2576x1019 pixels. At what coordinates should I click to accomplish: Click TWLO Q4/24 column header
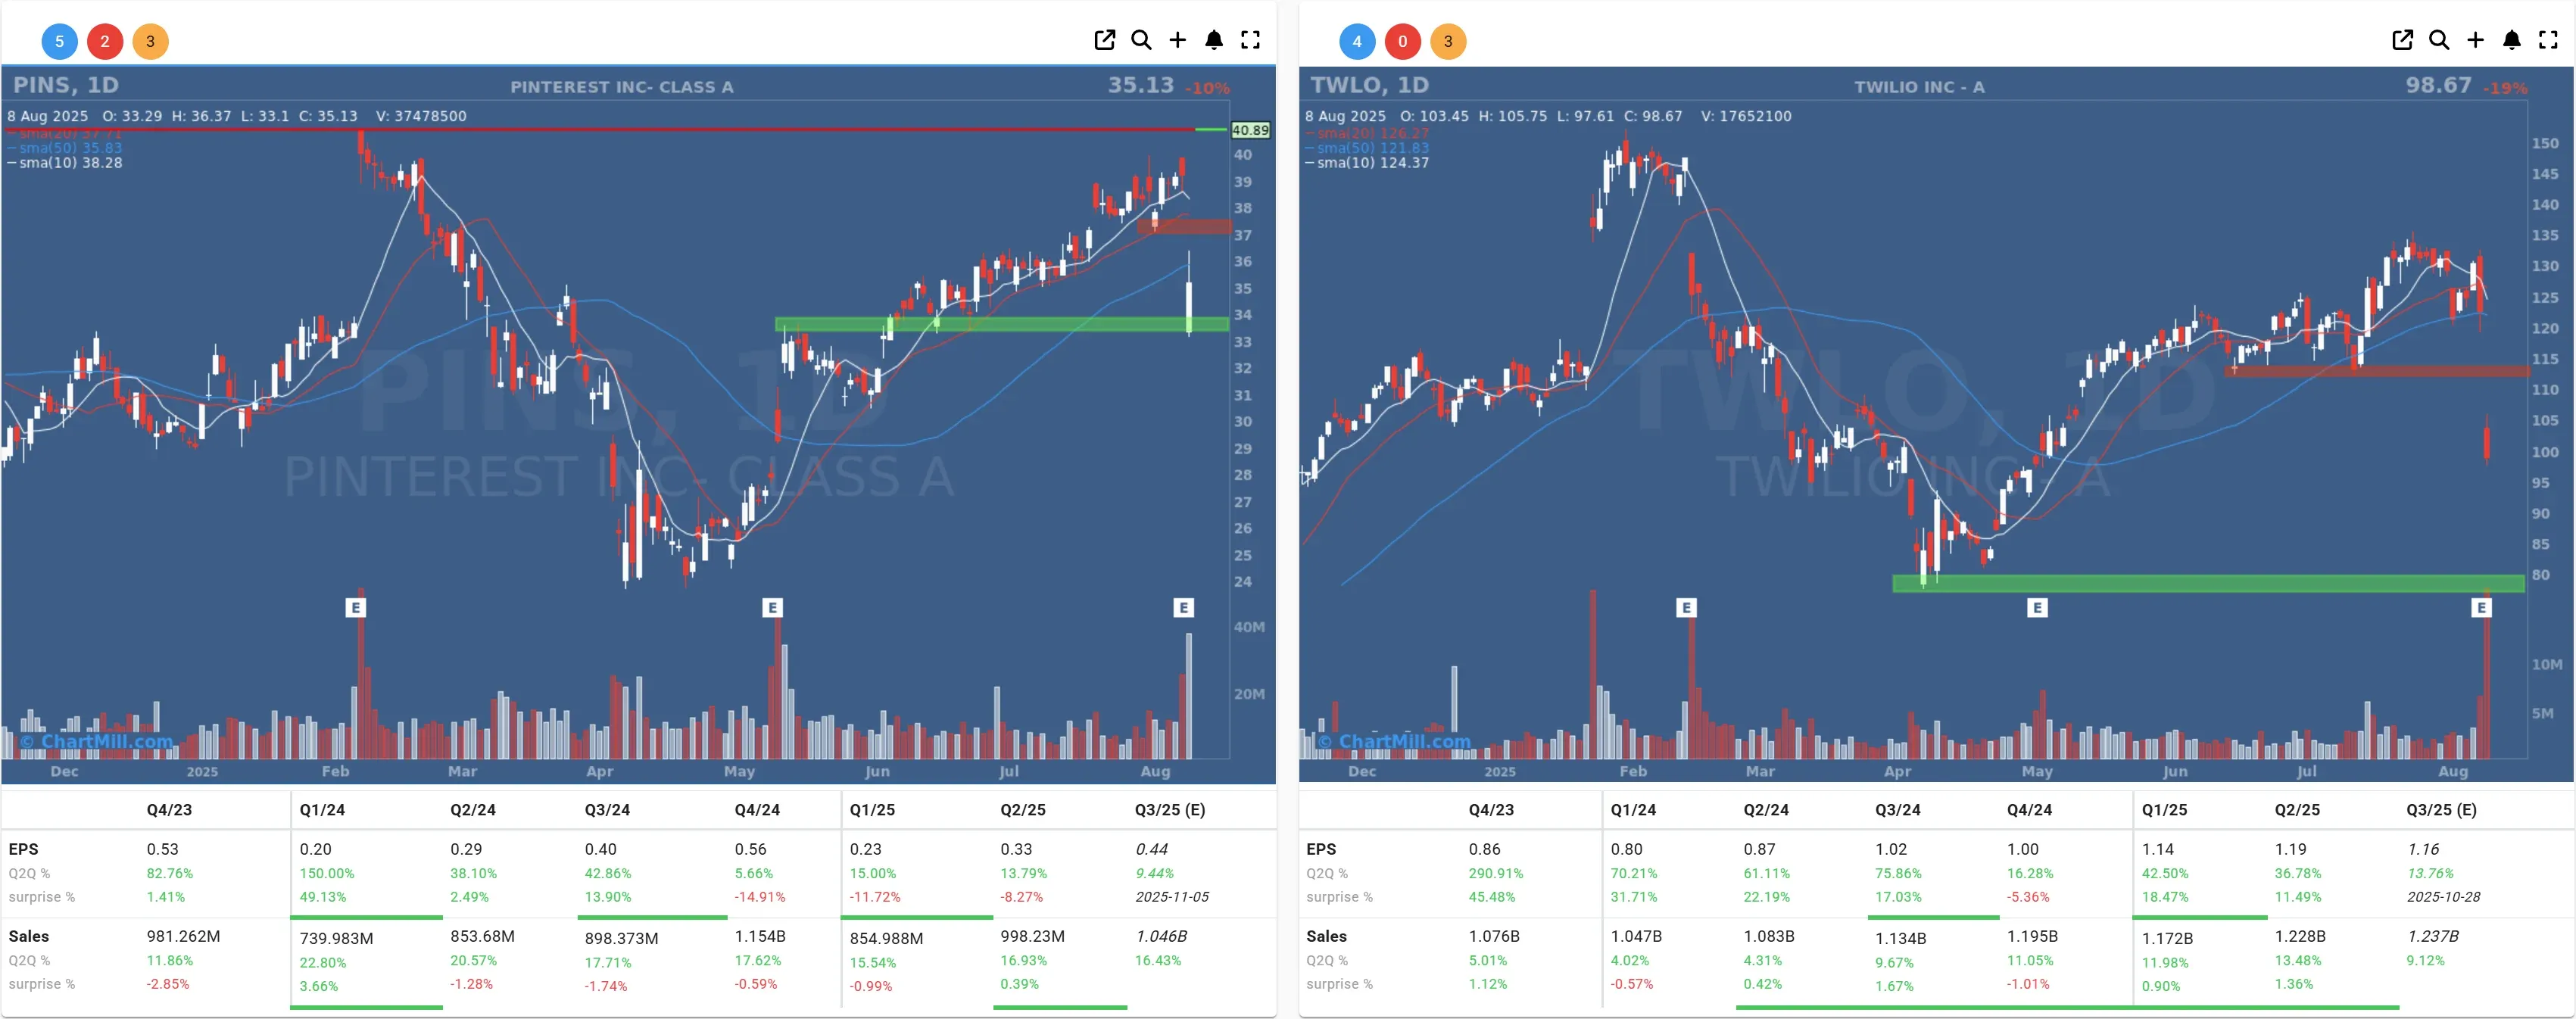point(2029,810)
